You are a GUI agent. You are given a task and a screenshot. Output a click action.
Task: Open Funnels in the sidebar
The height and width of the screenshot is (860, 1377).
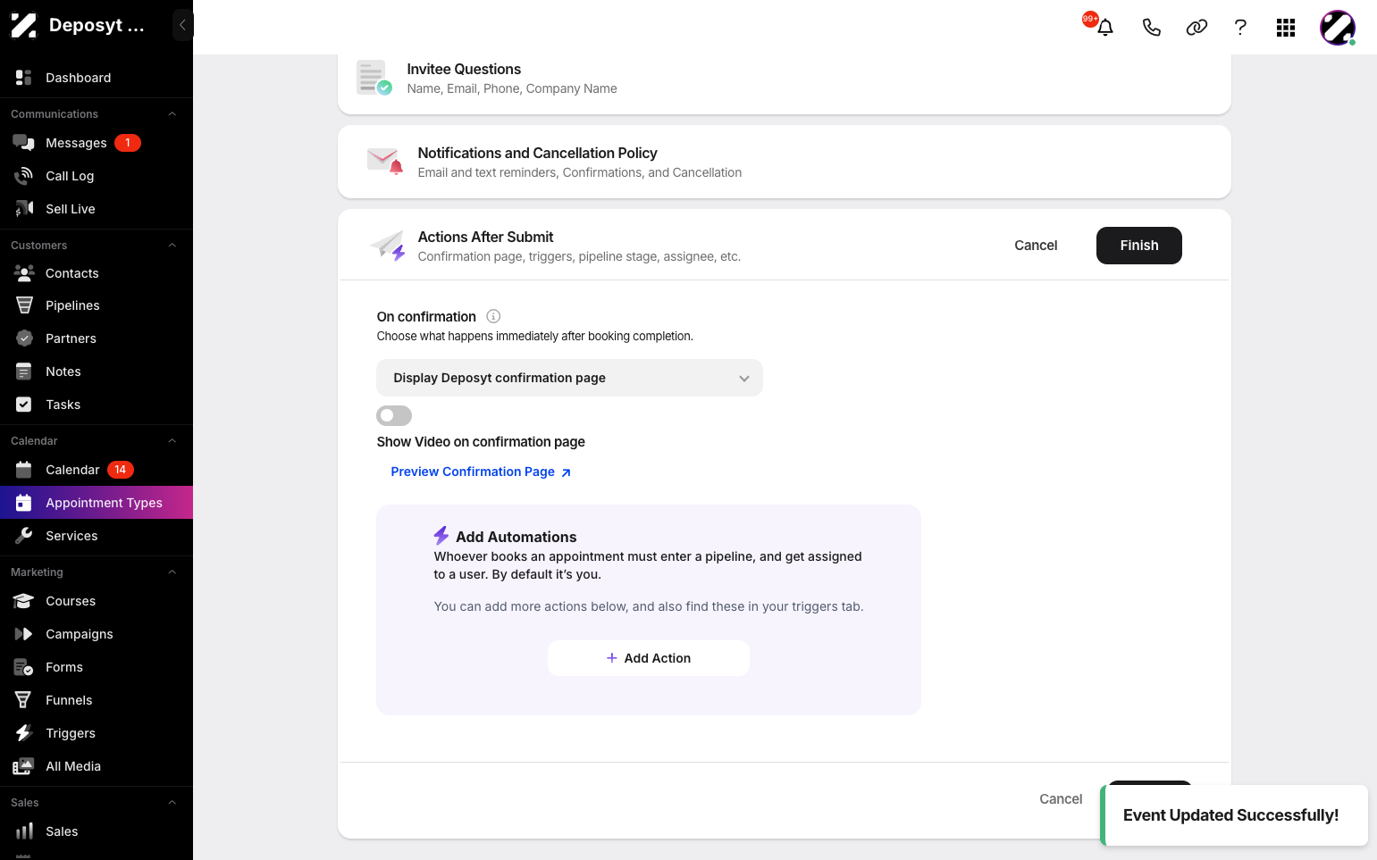point(97,700)
